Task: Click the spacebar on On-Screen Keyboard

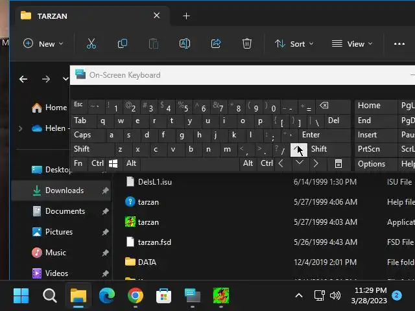Action: pyautogui.click(x=190, y=164)
